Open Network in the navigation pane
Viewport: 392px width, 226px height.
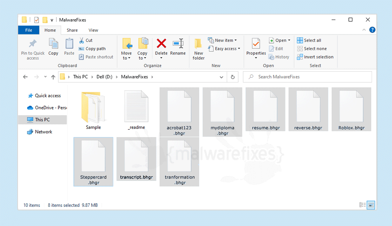tap(40, 132)
